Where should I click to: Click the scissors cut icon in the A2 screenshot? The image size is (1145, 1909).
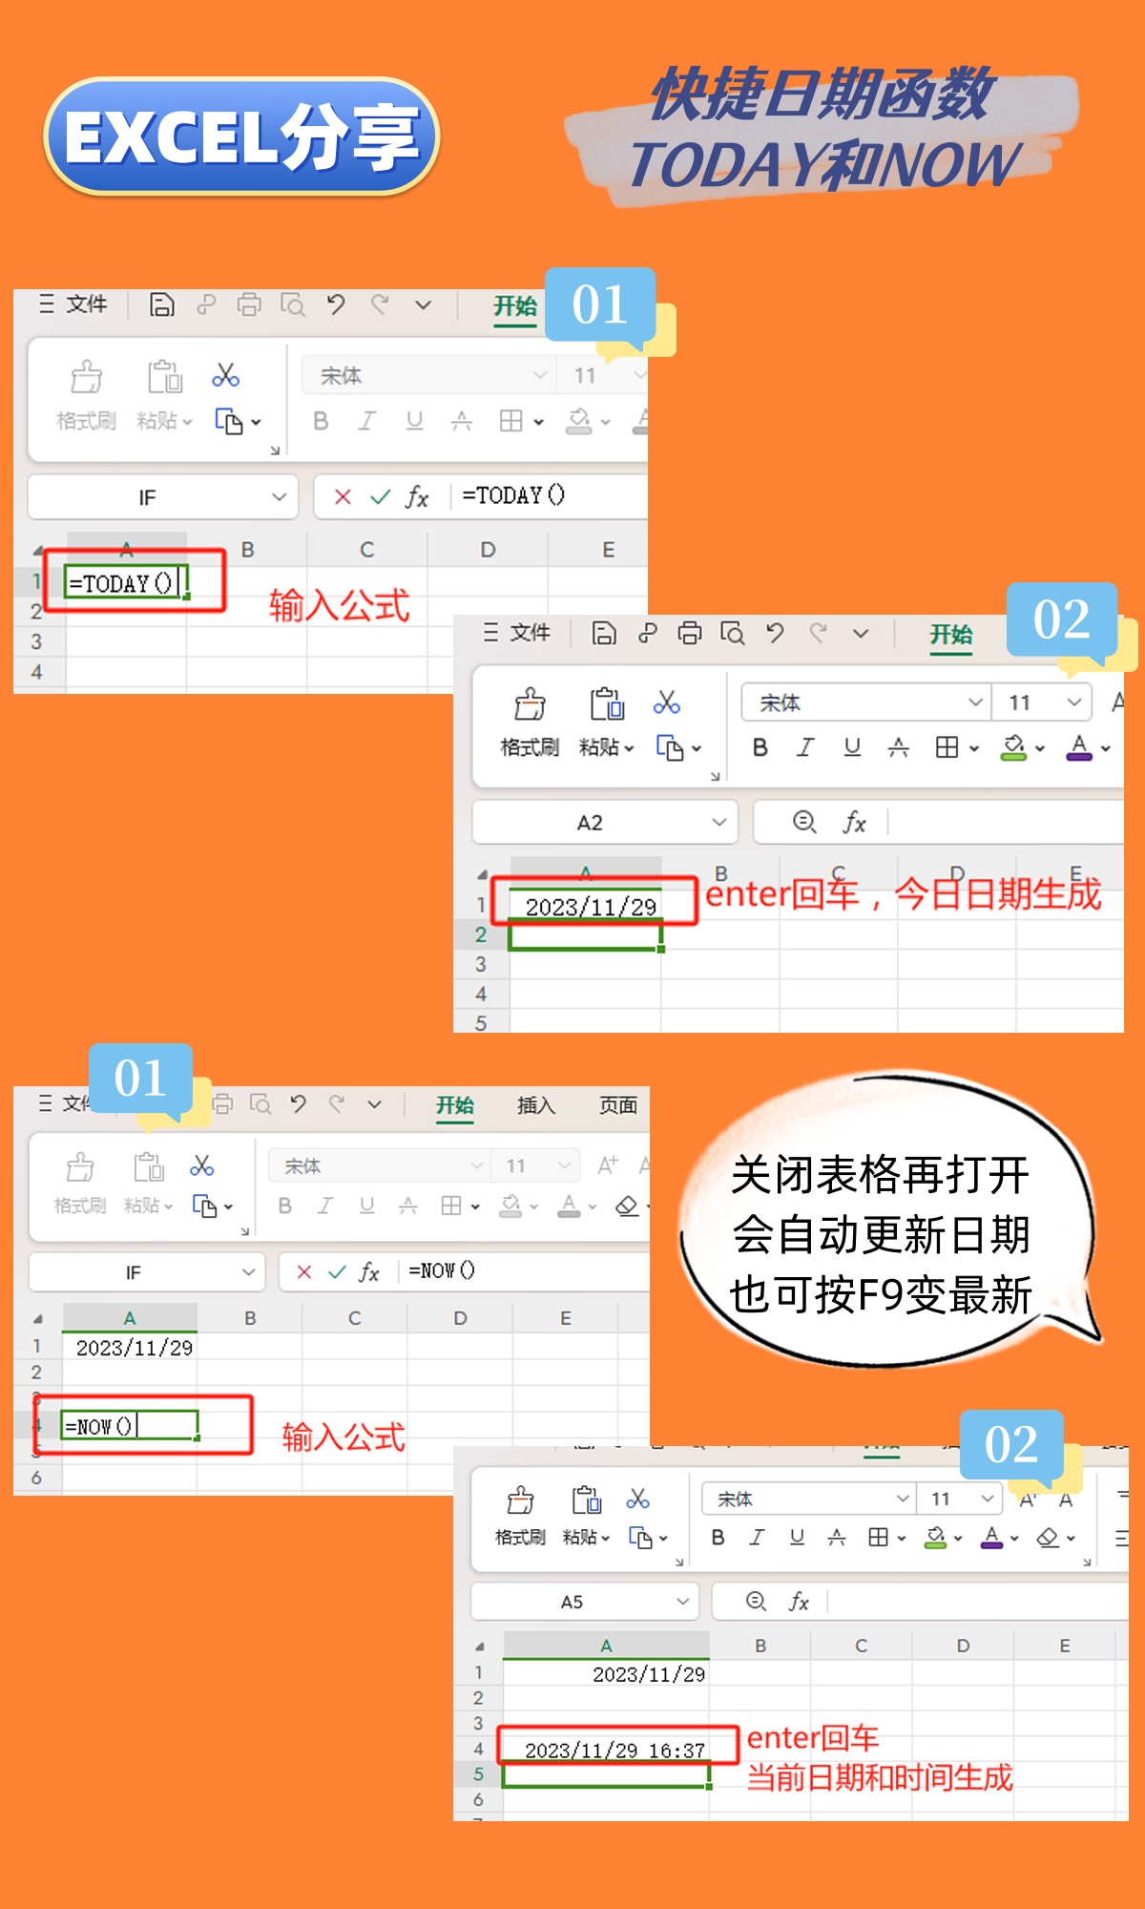pyautogui.click(x=666, y=703)
